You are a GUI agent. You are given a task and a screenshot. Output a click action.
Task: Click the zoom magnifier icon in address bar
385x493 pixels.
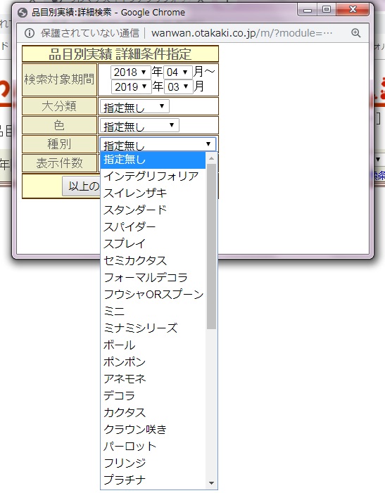point(355,32)
